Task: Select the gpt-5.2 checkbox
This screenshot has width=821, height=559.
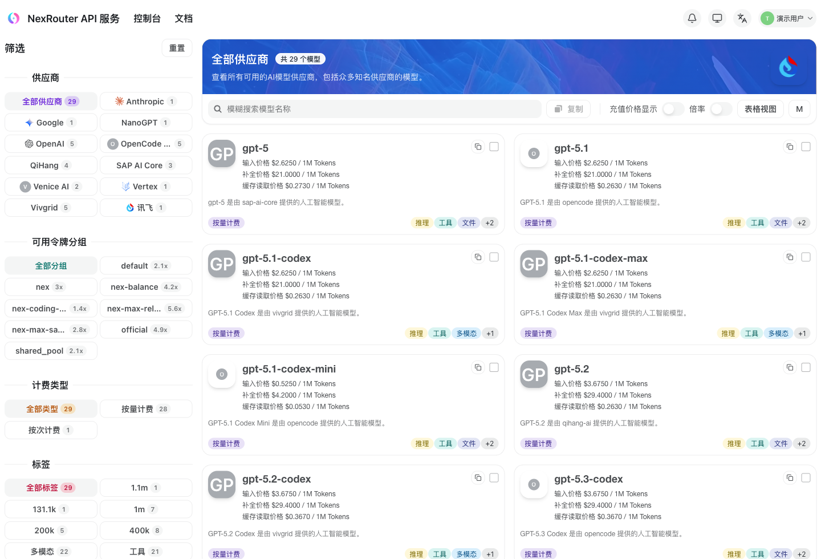Action: coord(806,367)
